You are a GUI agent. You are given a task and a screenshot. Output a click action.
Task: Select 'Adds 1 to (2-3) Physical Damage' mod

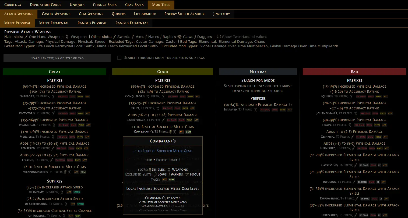coord(354,132)
